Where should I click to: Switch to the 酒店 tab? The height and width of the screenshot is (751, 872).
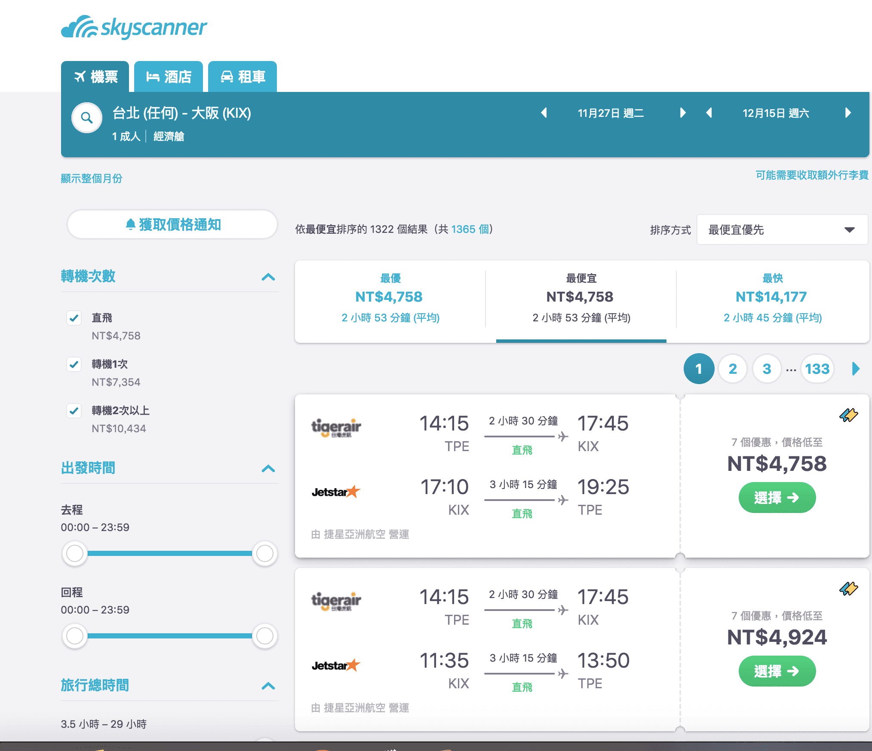[x=169, y=76]
